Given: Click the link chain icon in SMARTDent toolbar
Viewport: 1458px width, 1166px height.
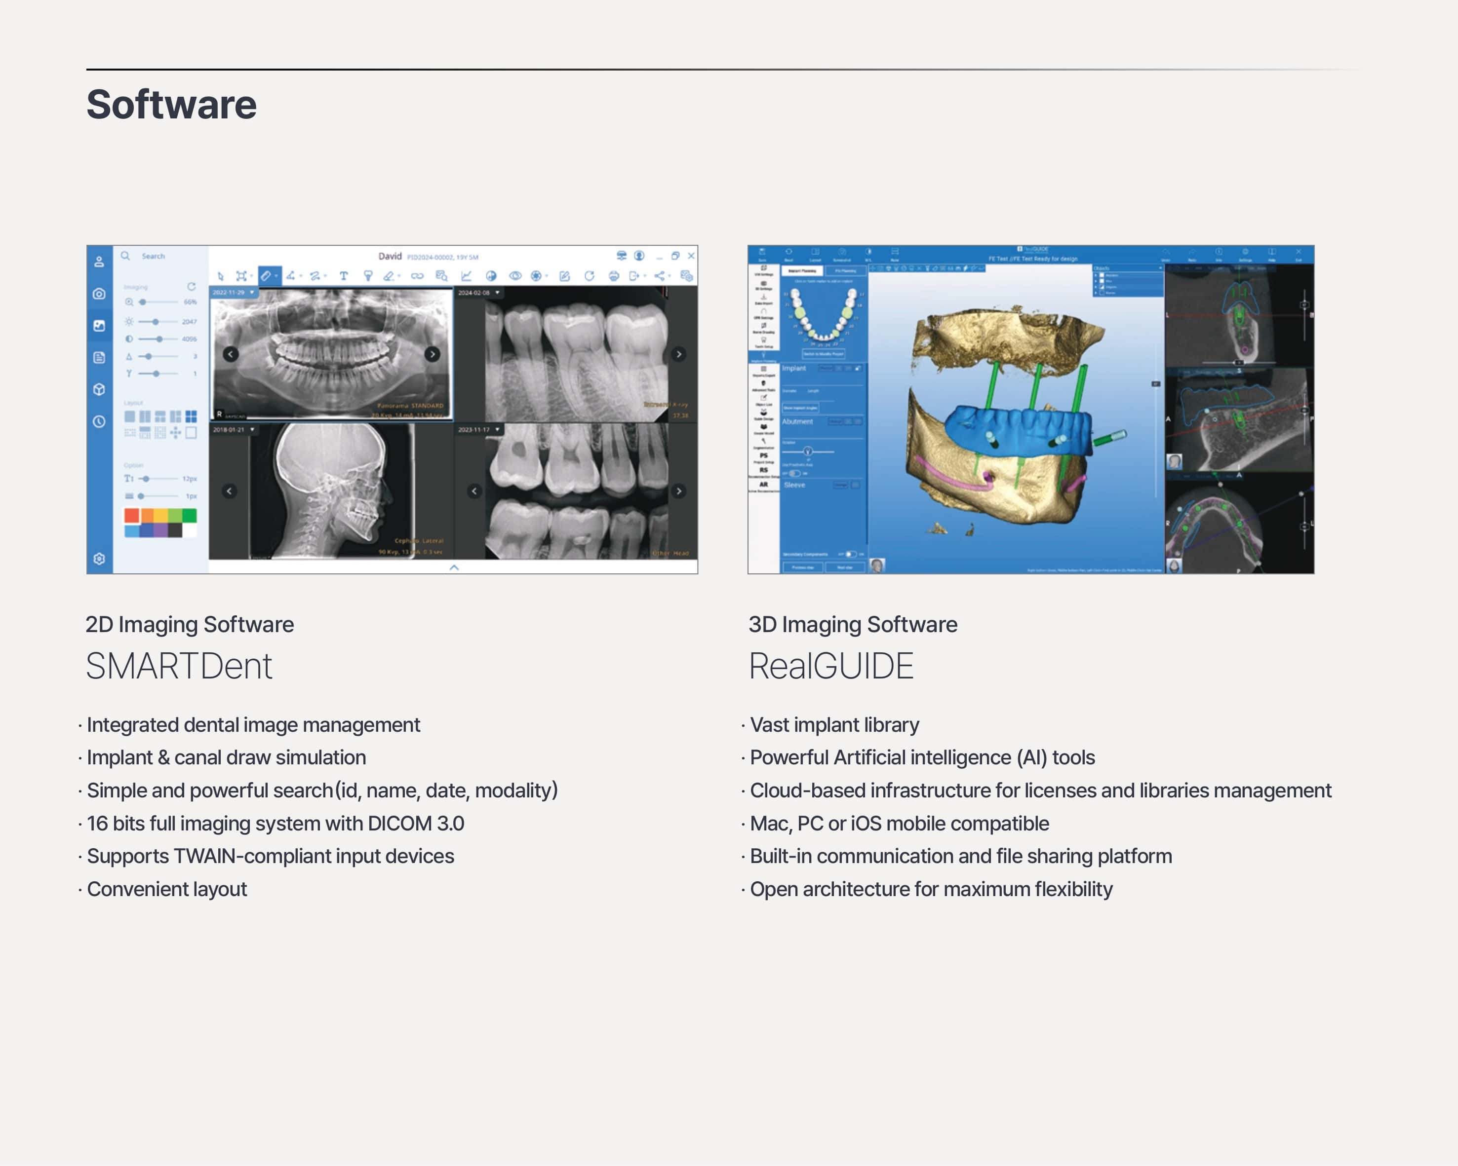Looking at the screenshot, I should pos(417,276).
